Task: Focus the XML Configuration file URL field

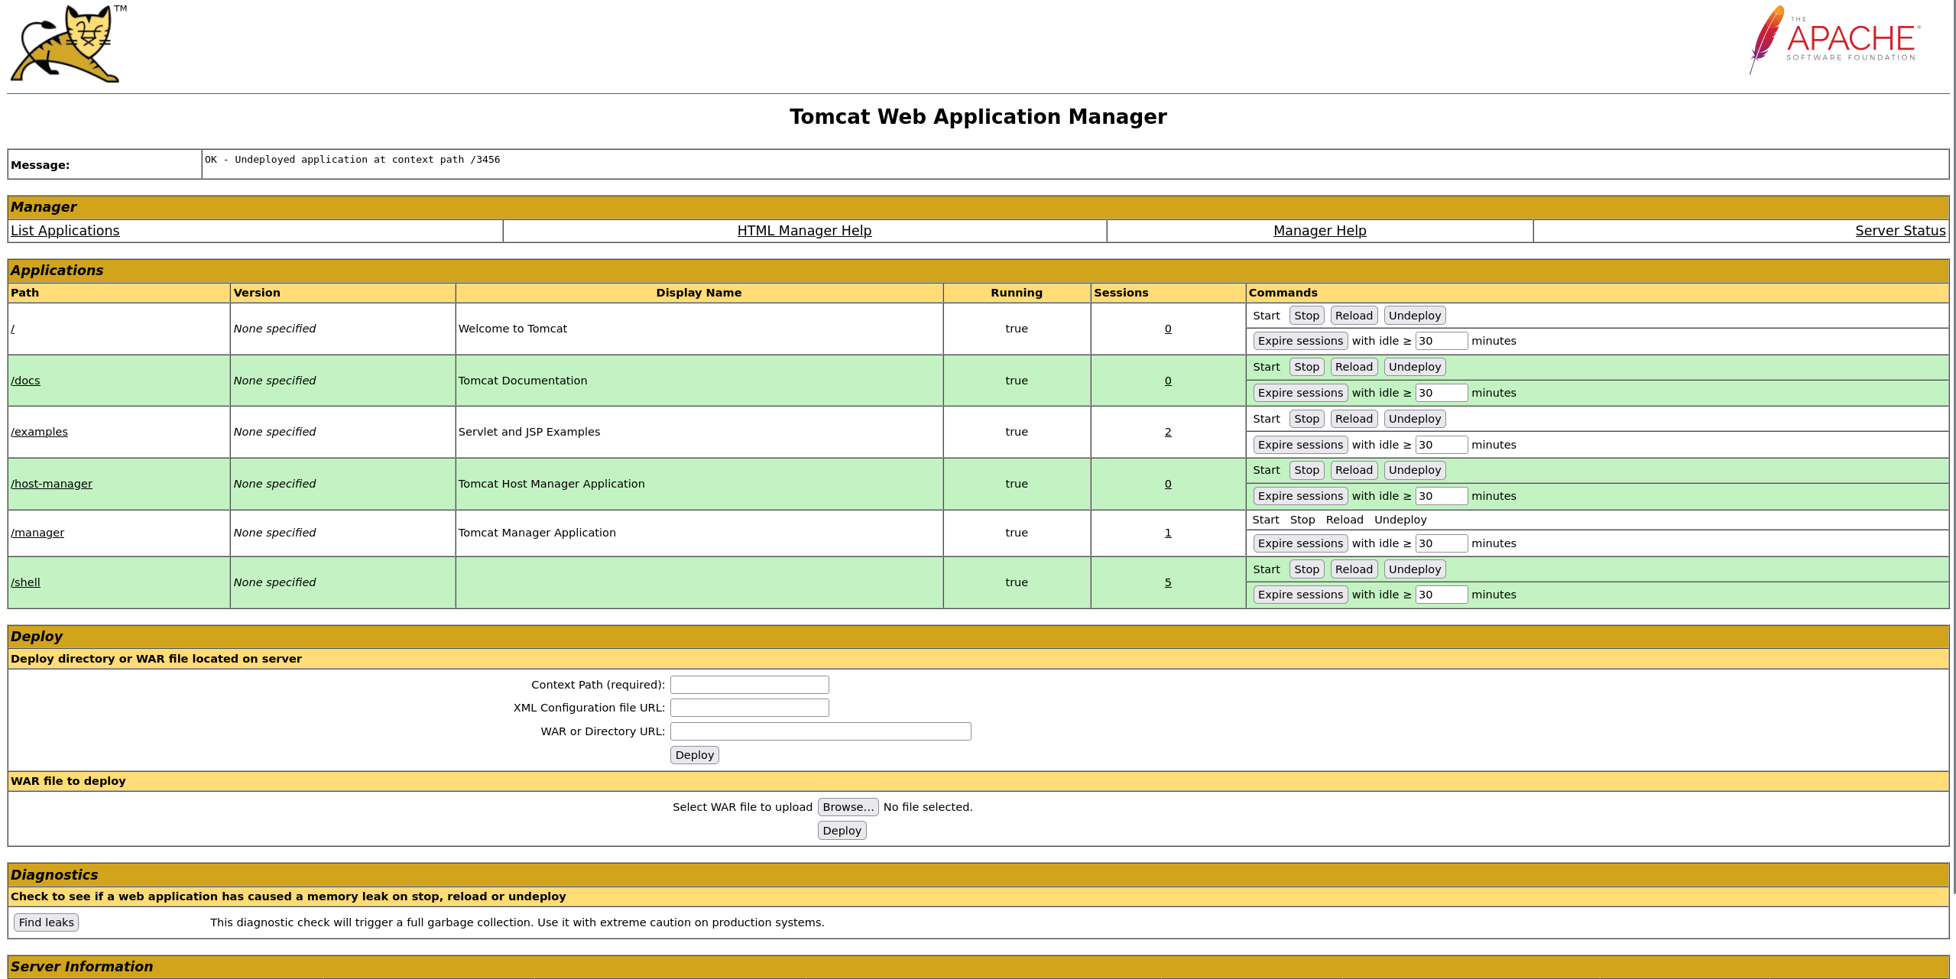Action: click(x=749, y=708)
